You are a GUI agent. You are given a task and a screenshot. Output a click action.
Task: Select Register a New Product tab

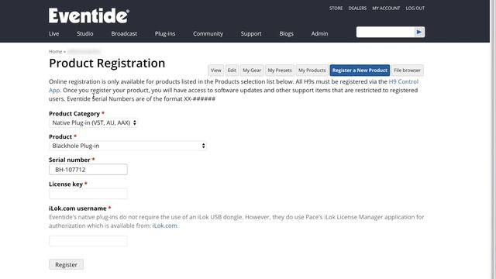(x=360, y=71)
